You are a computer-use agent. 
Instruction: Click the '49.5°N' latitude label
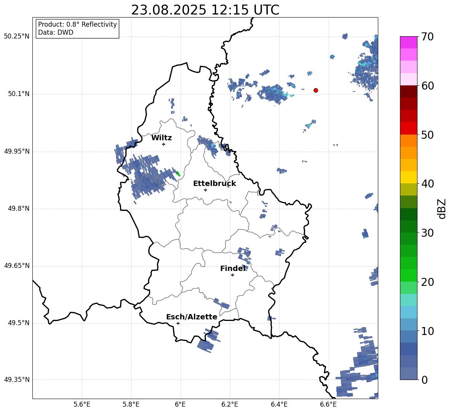pos(19,323)
